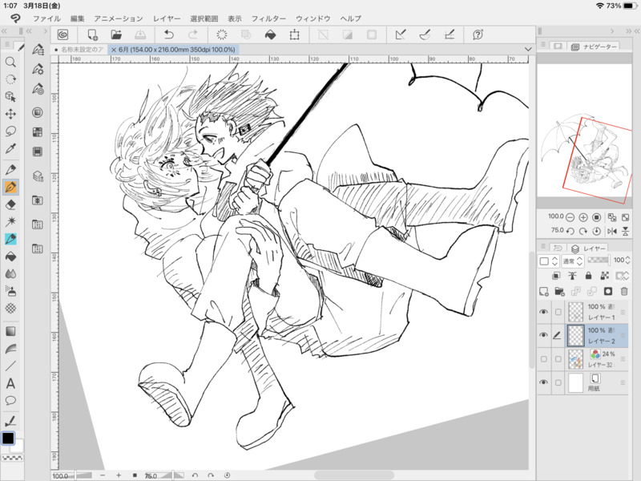641x481 pixels.
Task: Select the Operation object tool
Action: click(x=10, y=96)
